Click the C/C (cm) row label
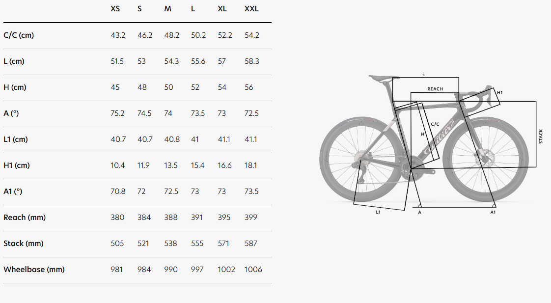Viewport: 551px width, 303px height. [19, 35]
